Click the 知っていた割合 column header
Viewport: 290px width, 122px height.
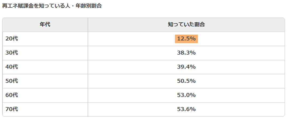point(186,25)
